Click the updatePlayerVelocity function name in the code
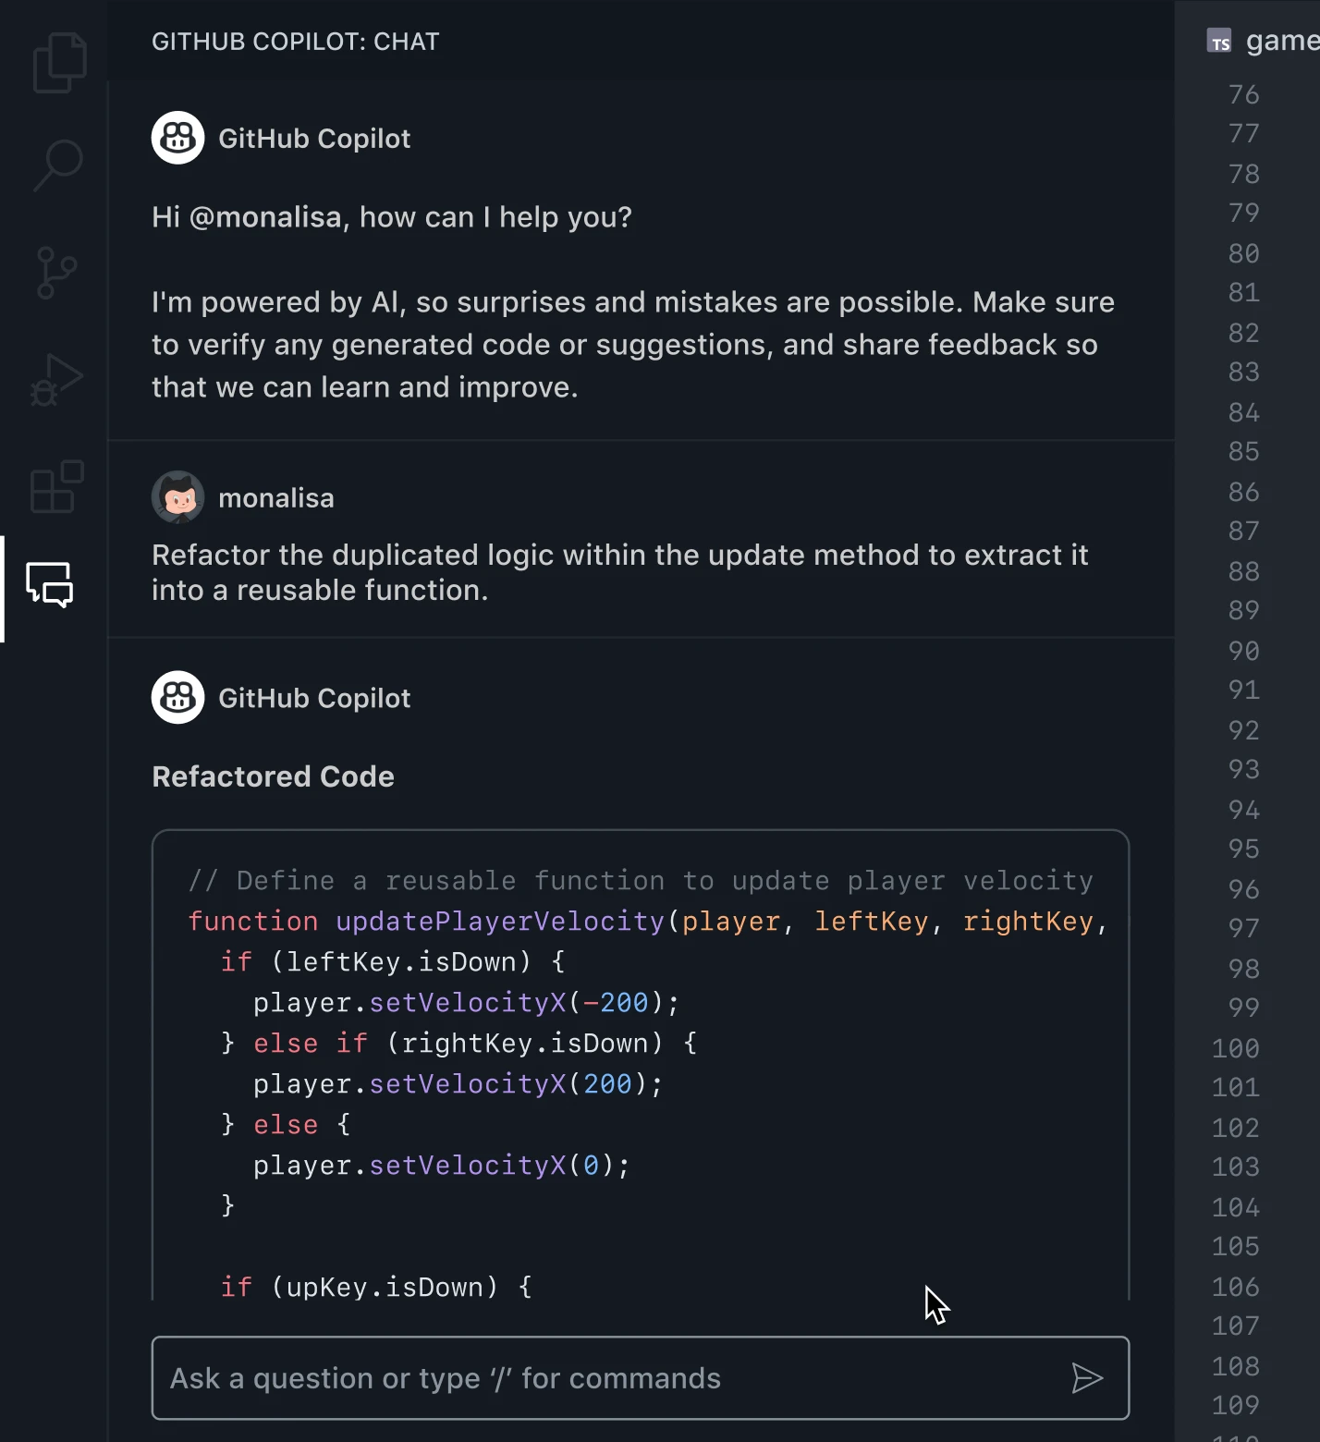Viewport: 1320px width, 1442px height. coord(499,922)
